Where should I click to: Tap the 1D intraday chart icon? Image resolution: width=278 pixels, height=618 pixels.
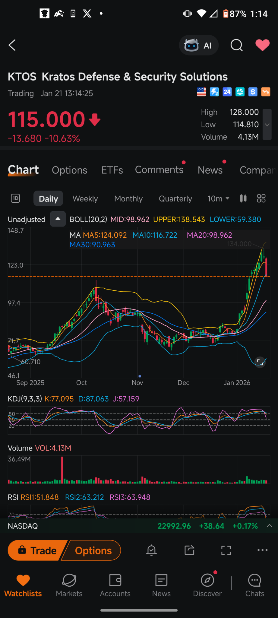click(x=15, y=198)
